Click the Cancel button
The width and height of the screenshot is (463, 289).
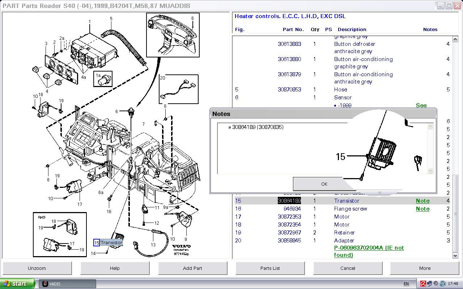348,268
